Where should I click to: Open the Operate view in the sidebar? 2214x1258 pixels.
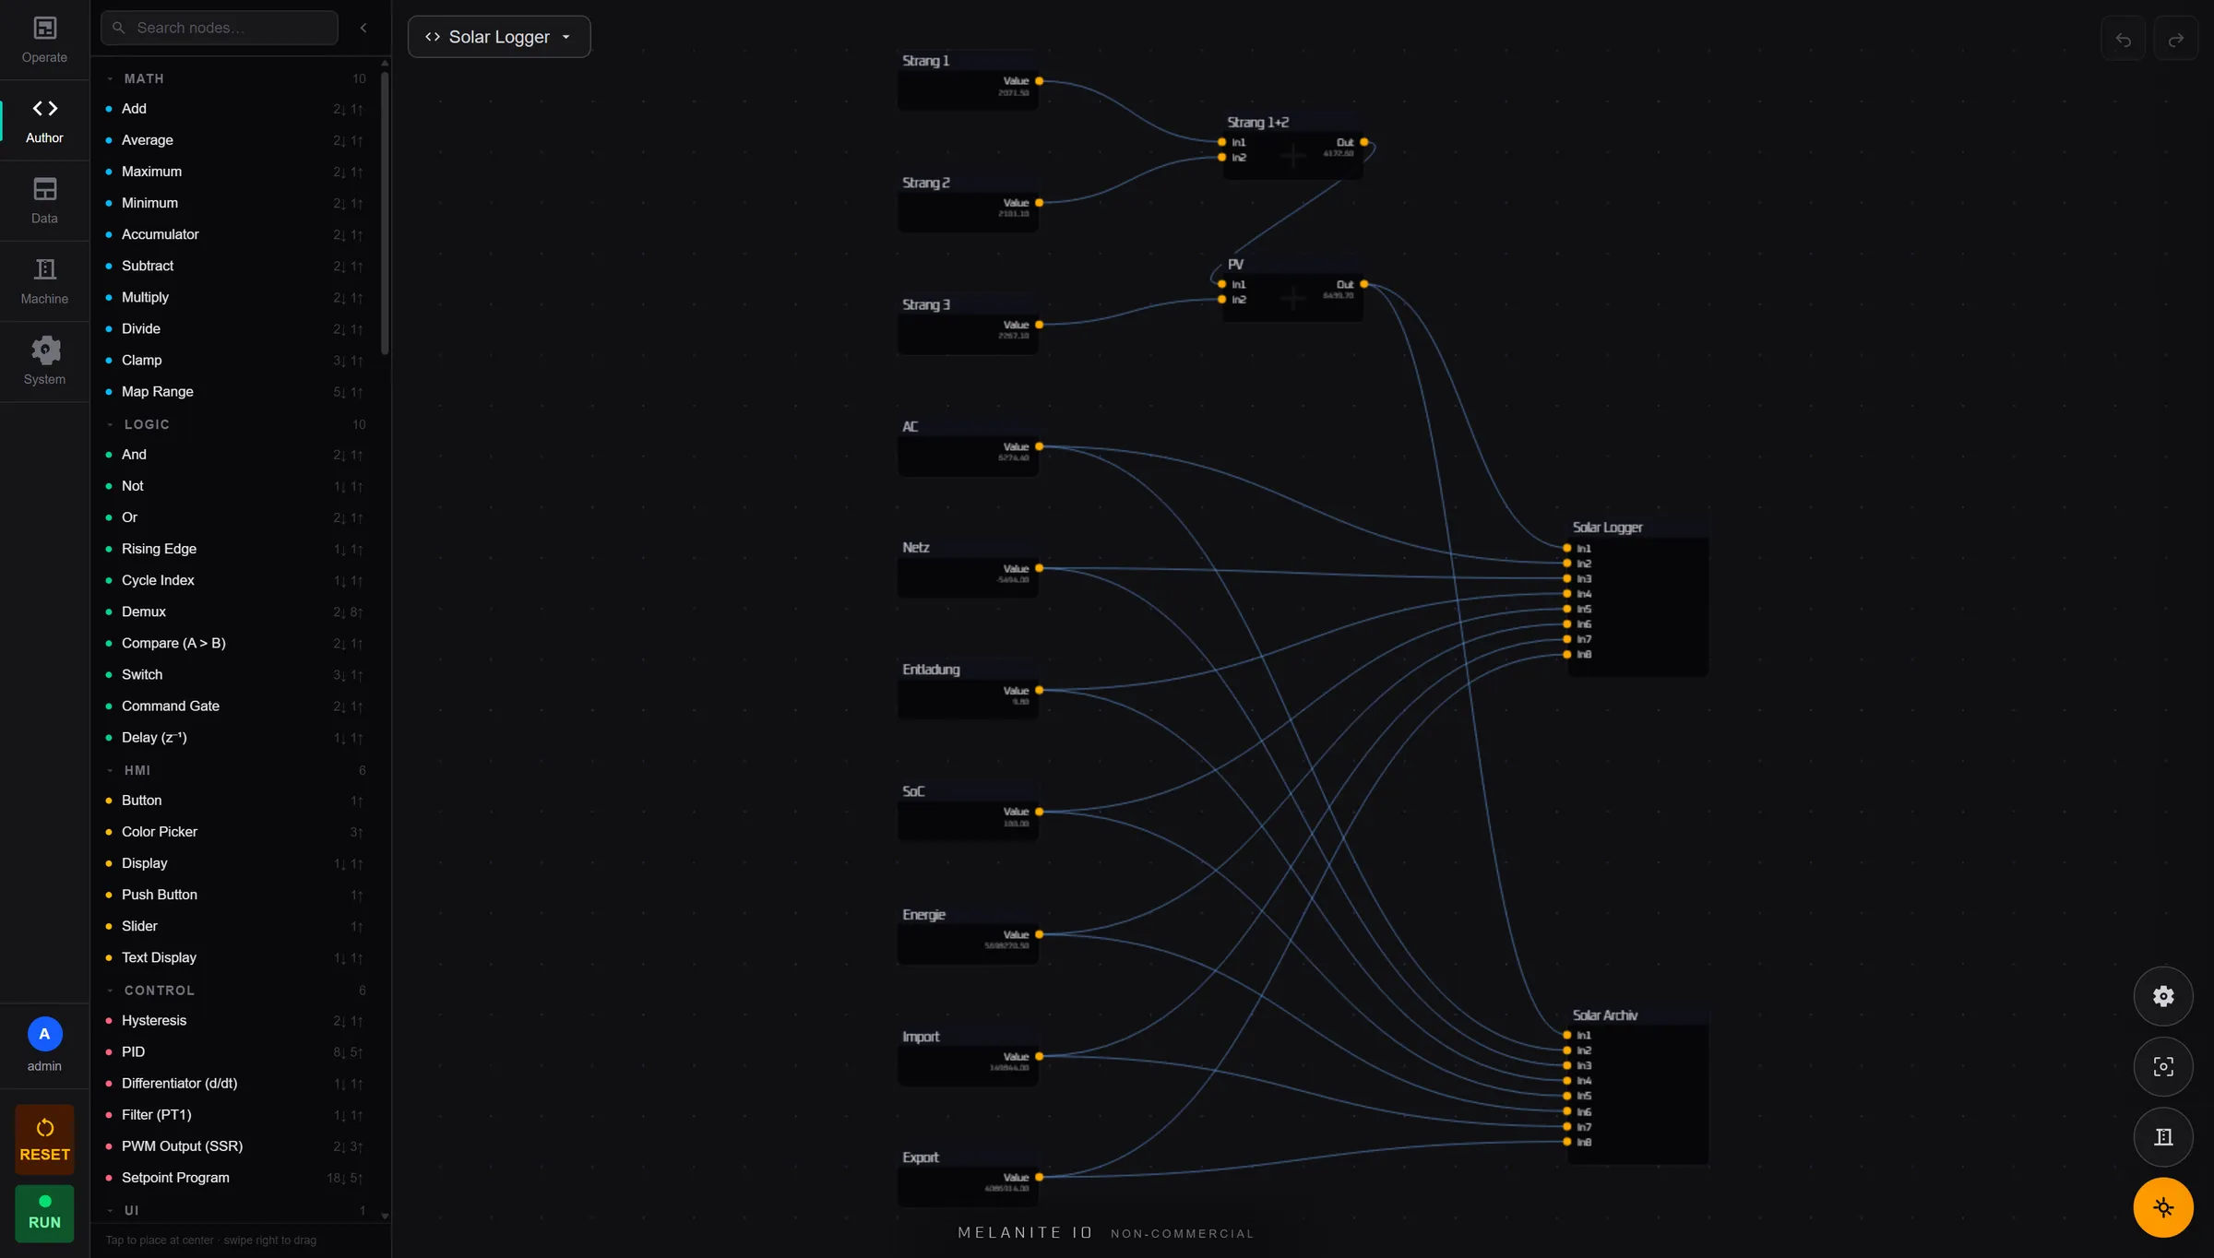pyautogui.click(x=44, y=41)
